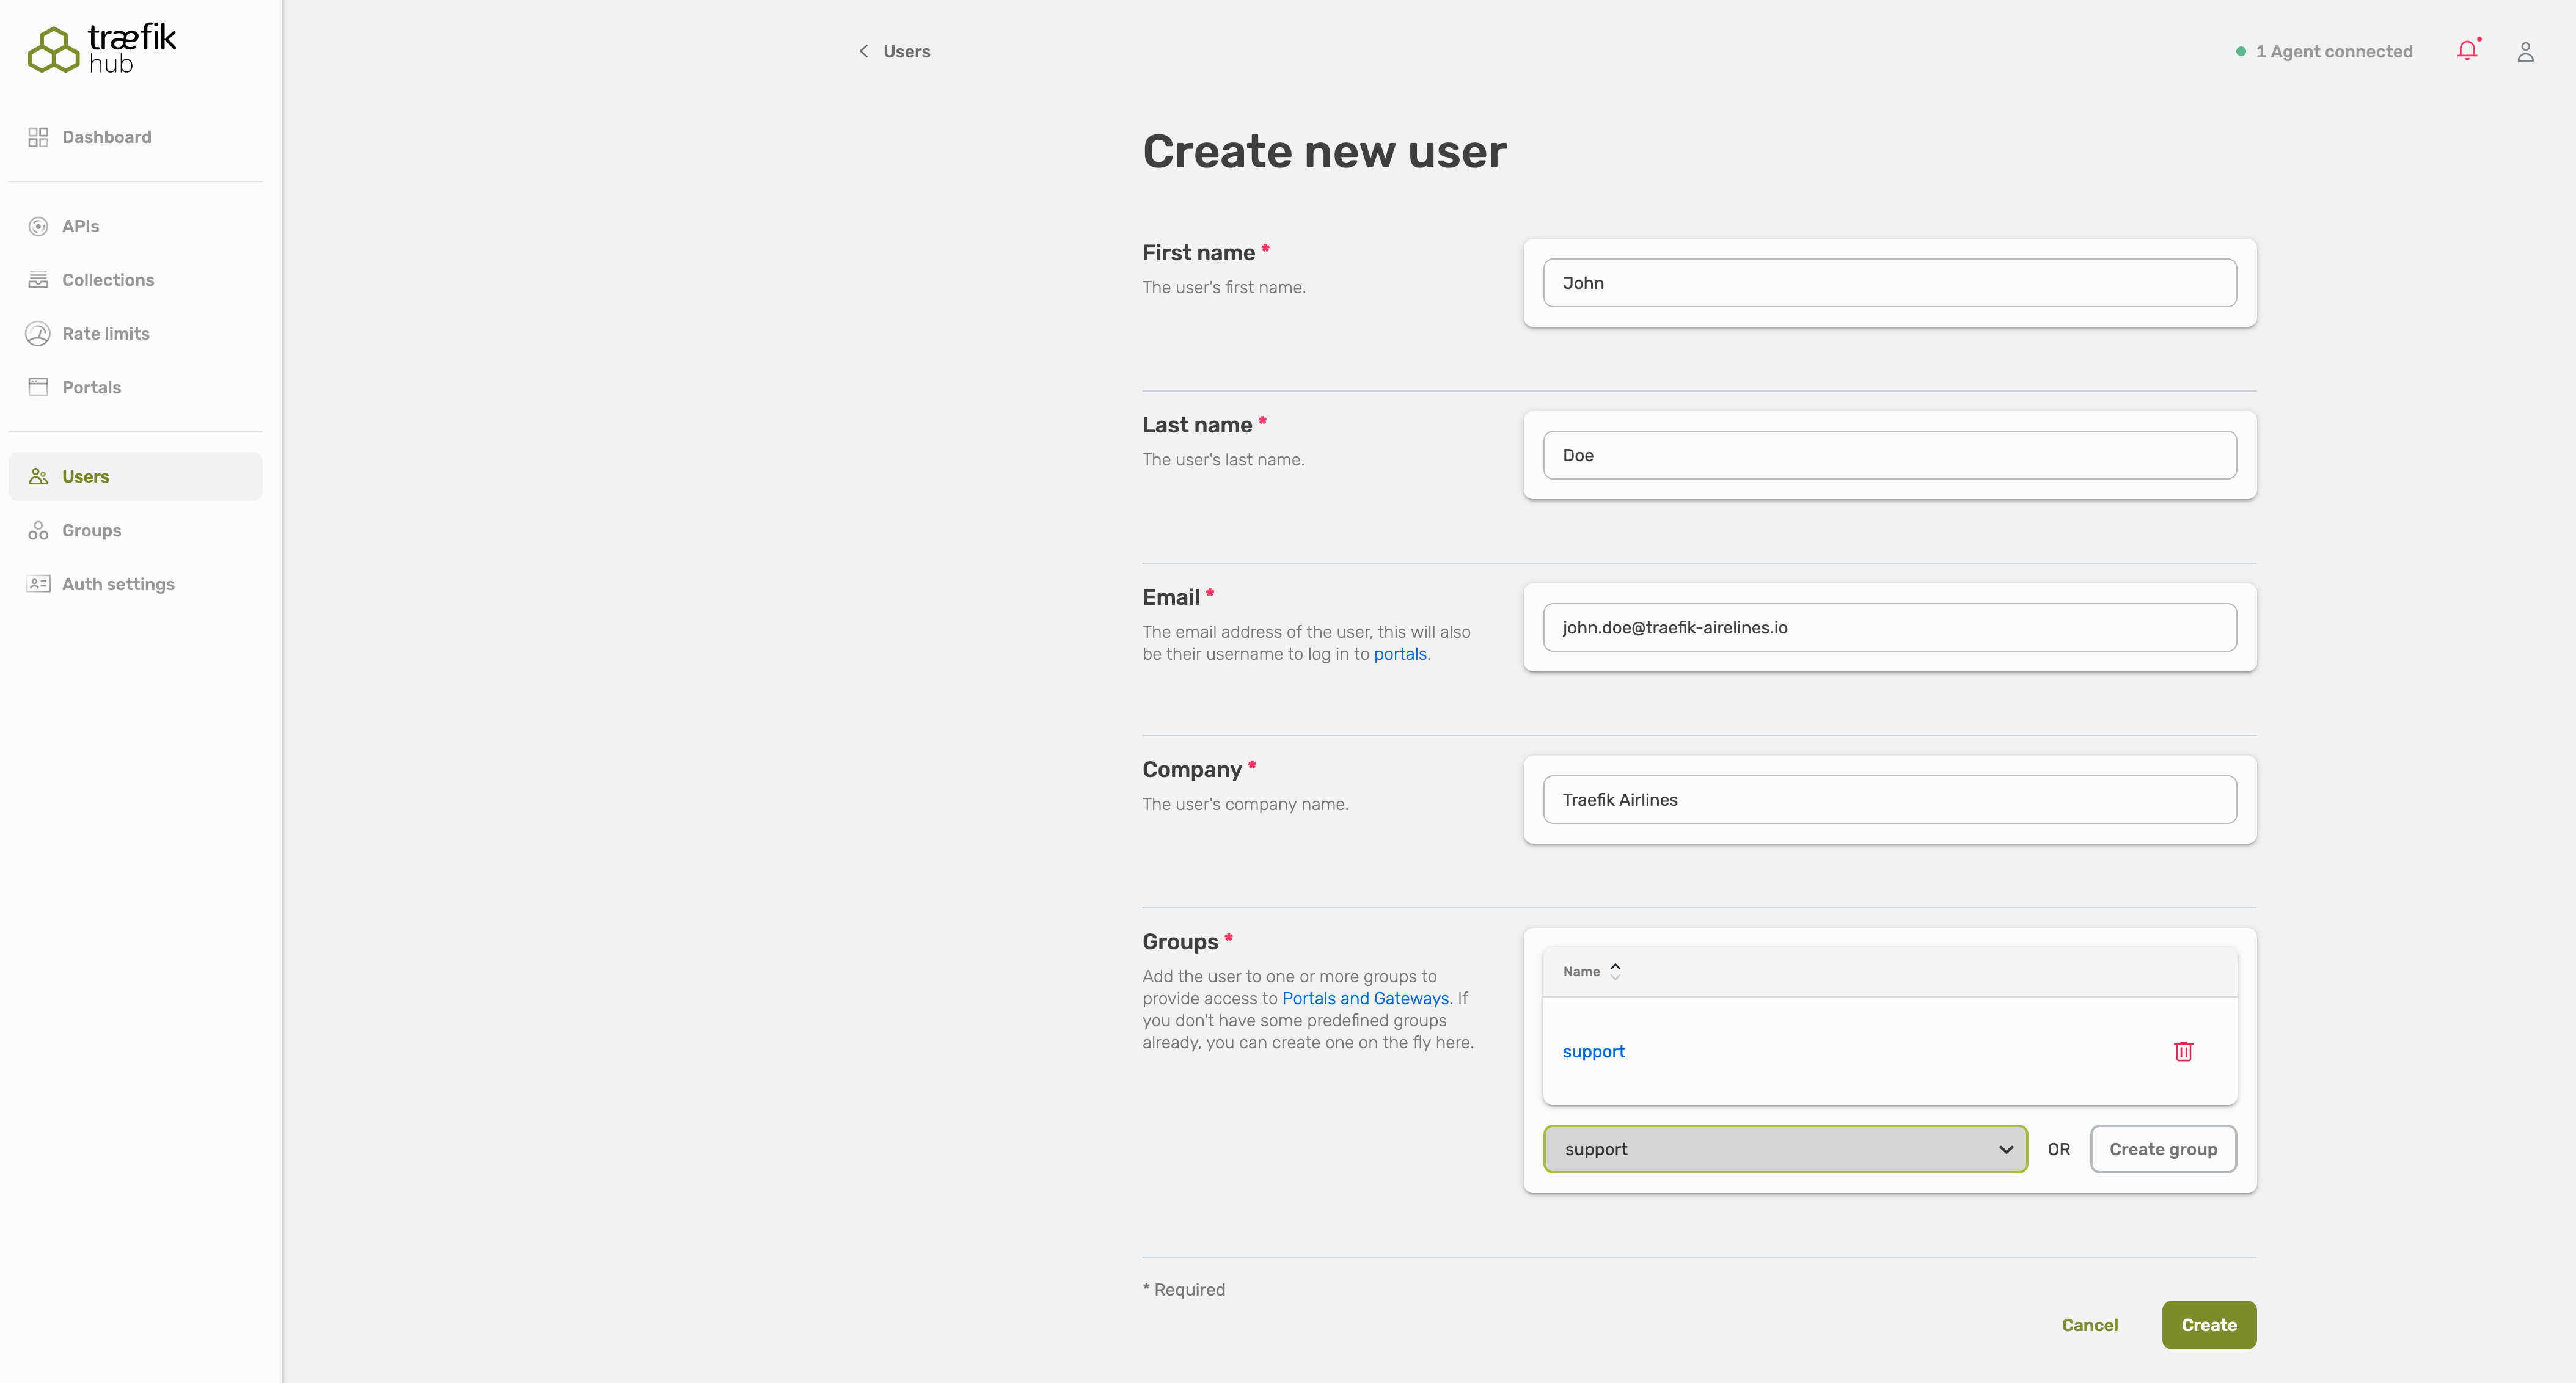Screen dimensions: 2576x1383
Task: Select the Users sidebar icon
Action: click(x=38, y=476)
